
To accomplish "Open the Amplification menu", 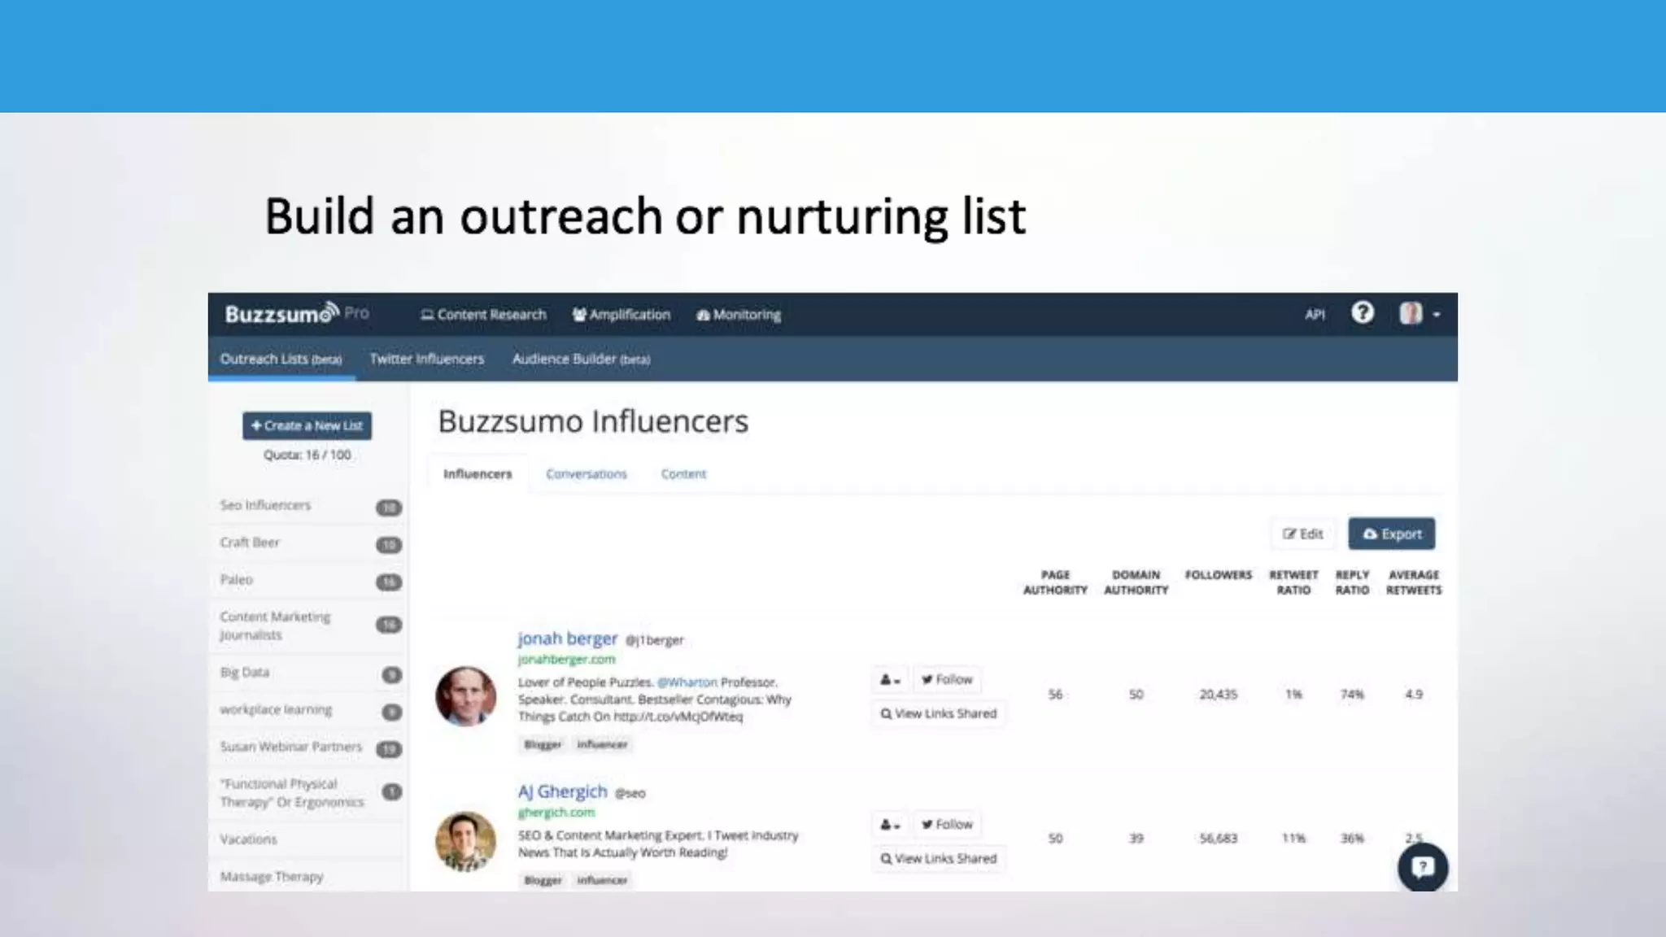I will [x=621, y=315].
